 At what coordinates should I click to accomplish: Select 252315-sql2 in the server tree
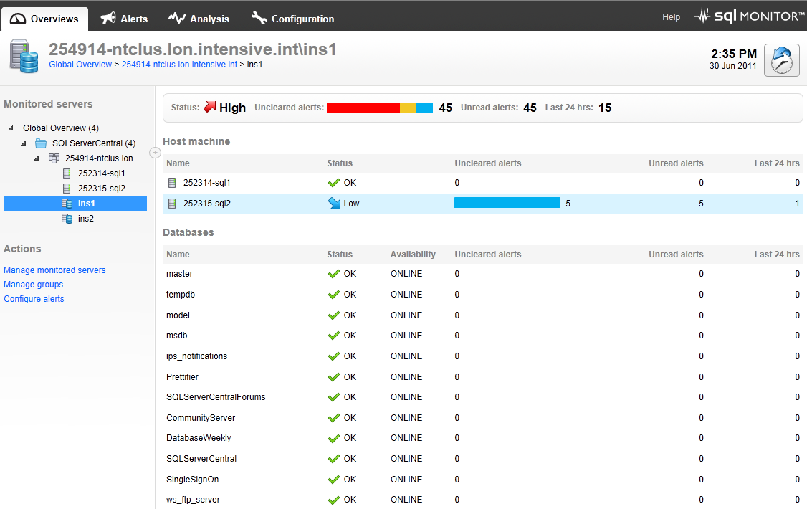[x=101, y=189]
